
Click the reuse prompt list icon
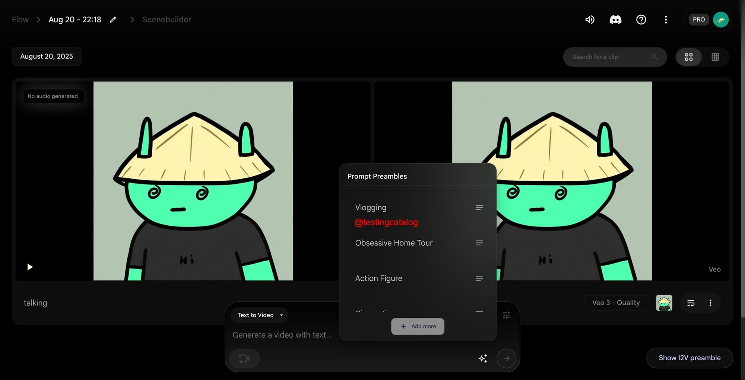(691, 303)
